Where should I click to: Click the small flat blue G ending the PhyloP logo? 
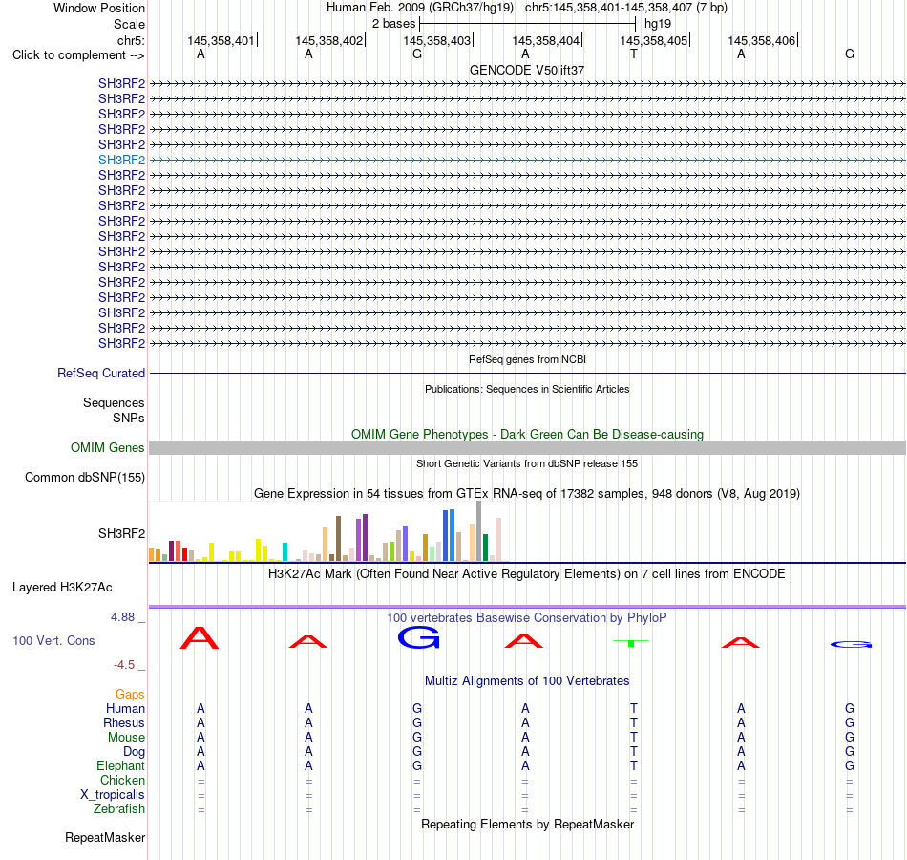[851, 645]
